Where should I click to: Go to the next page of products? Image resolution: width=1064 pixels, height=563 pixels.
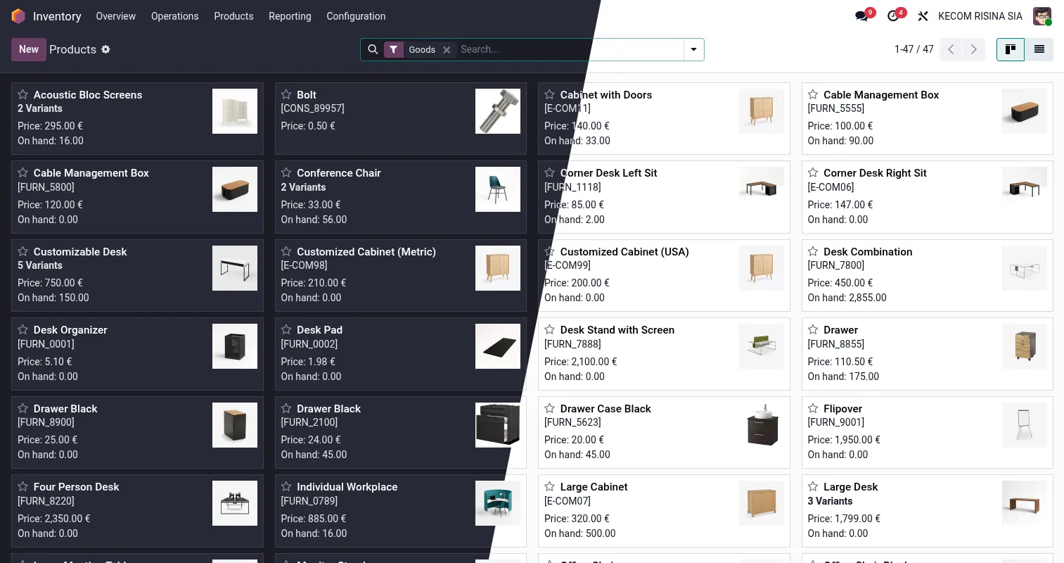click(x=973, y=49)
